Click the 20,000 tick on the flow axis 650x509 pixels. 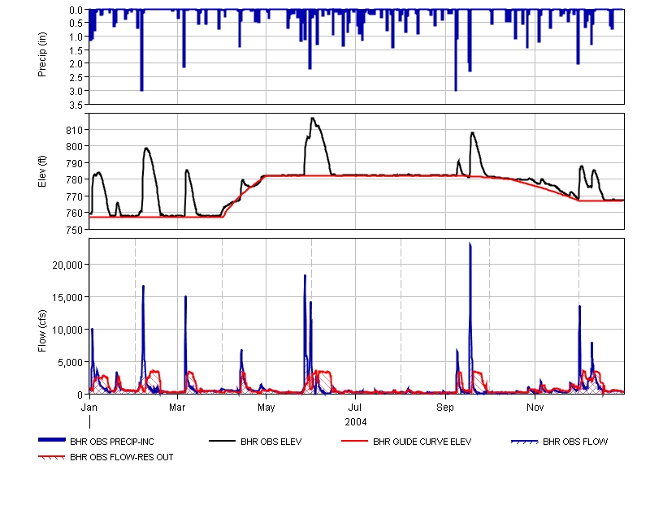[x=67, y=265]
